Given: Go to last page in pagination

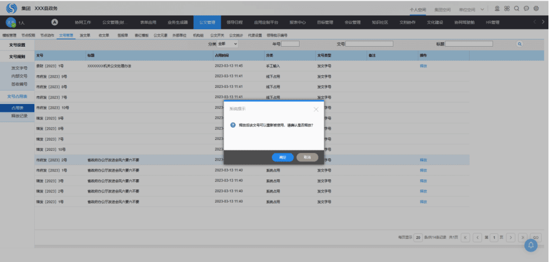Looking at the screenshot, I should tap(523, 237).
